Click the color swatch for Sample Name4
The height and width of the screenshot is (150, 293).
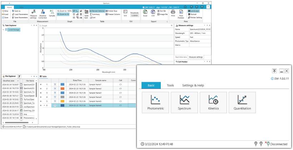[x=63, y=97]
